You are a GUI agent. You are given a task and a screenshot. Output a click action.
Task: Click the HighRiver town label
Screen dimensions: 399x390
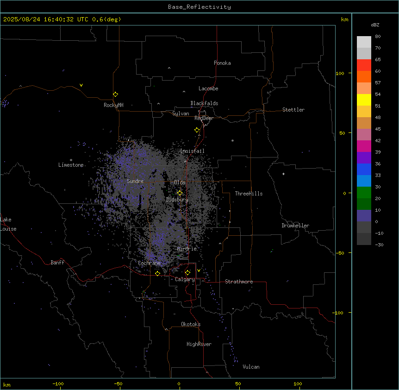199,344
